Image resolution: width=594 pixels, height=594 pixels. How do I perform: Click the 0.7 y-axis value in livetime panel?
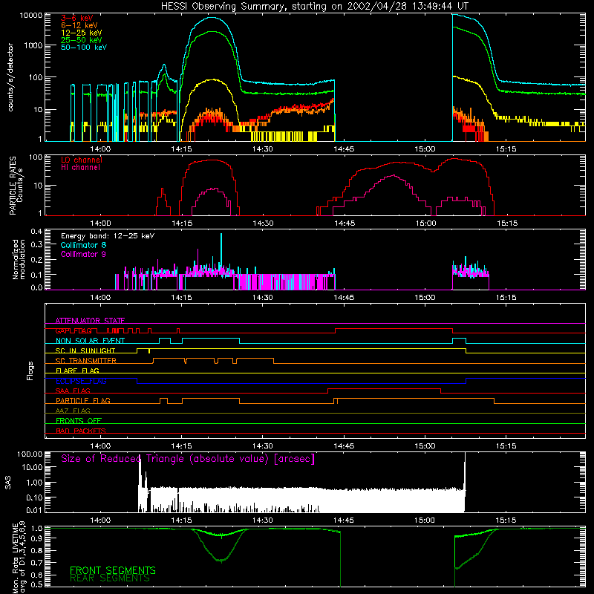click(x=36, y=562)
